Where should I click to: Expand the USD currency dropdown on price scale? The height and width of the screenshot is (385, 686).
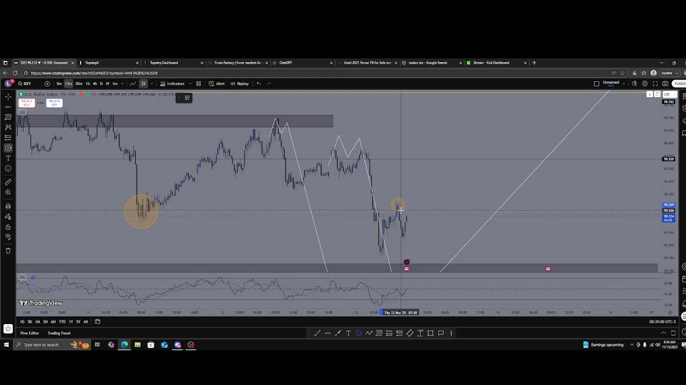tap(670, 94)
